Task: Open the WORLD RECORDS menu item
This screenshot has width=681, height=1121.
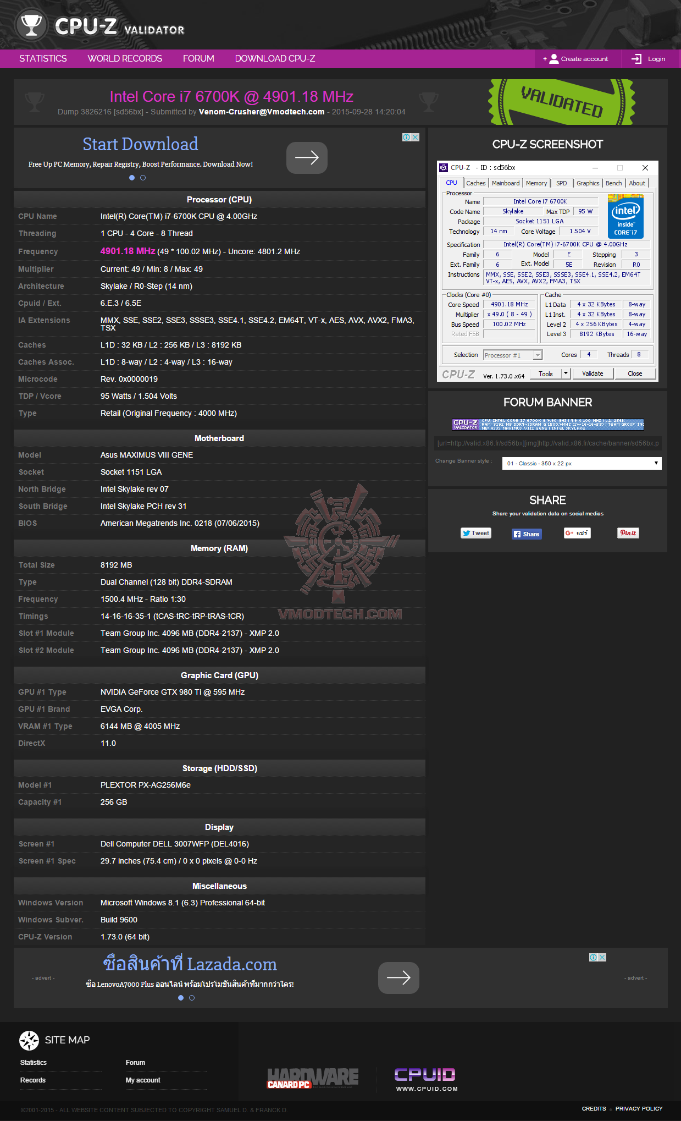Action: tap(125, 59)
